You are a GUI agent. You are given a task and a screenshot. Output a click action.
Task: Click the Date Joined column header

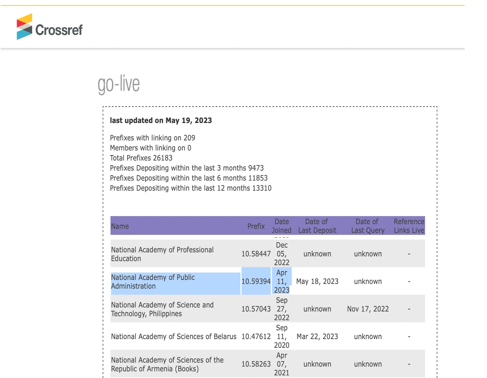click(x=282, y=226)
